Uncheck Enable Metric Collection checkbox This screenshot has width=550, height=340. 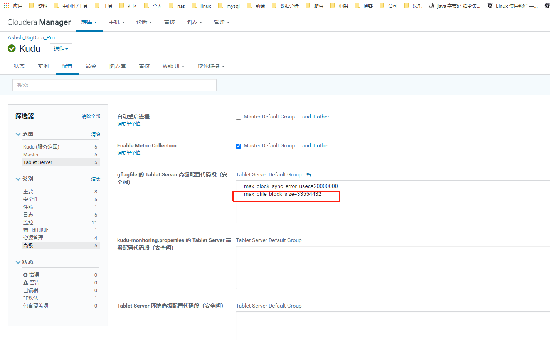[x=238, y=146]
